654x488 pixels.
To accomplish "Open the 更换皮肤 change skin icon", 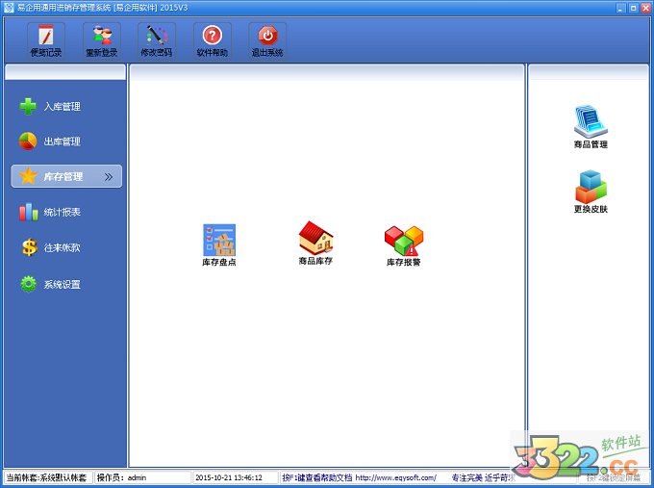I will (591, 192).
